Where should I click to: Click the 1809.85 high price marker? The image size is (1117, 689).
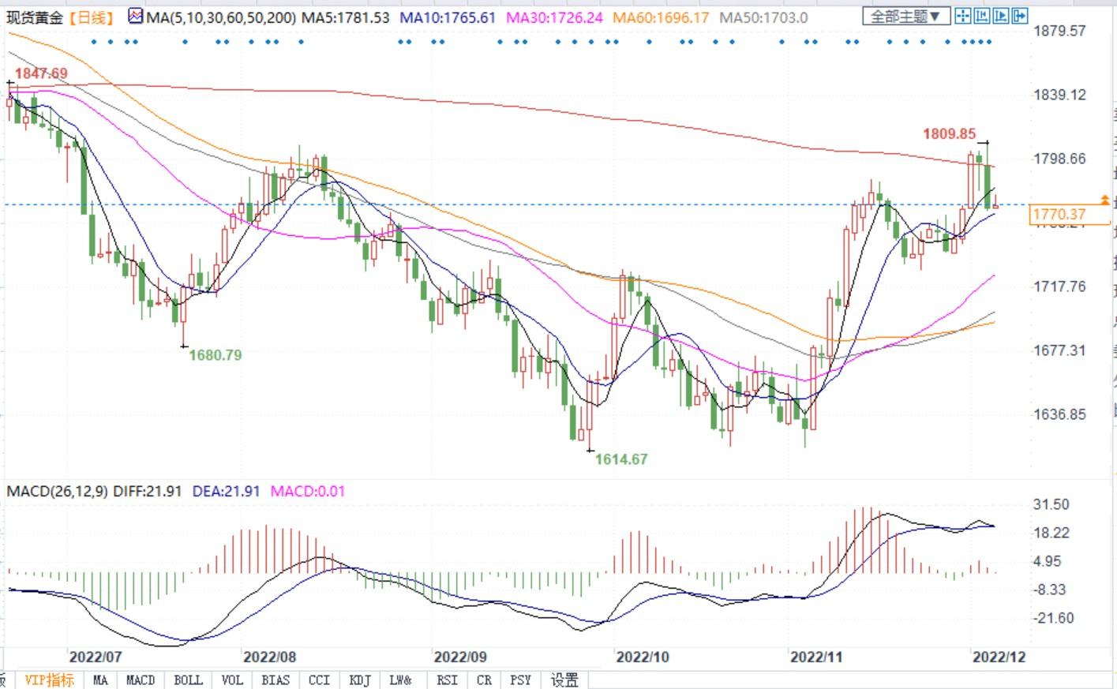949,134
